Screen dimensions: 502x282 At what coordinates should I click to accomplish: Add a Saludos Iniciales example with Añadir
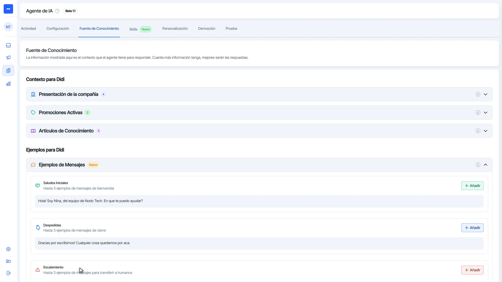point(472,186)
